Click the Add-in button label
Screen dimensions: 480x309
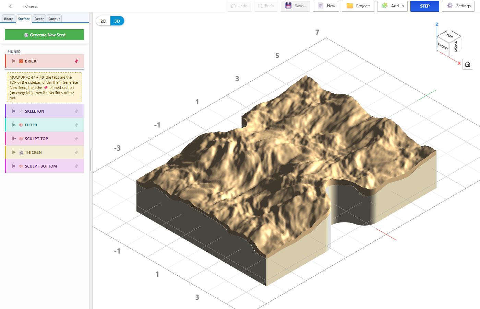point(397,6)
